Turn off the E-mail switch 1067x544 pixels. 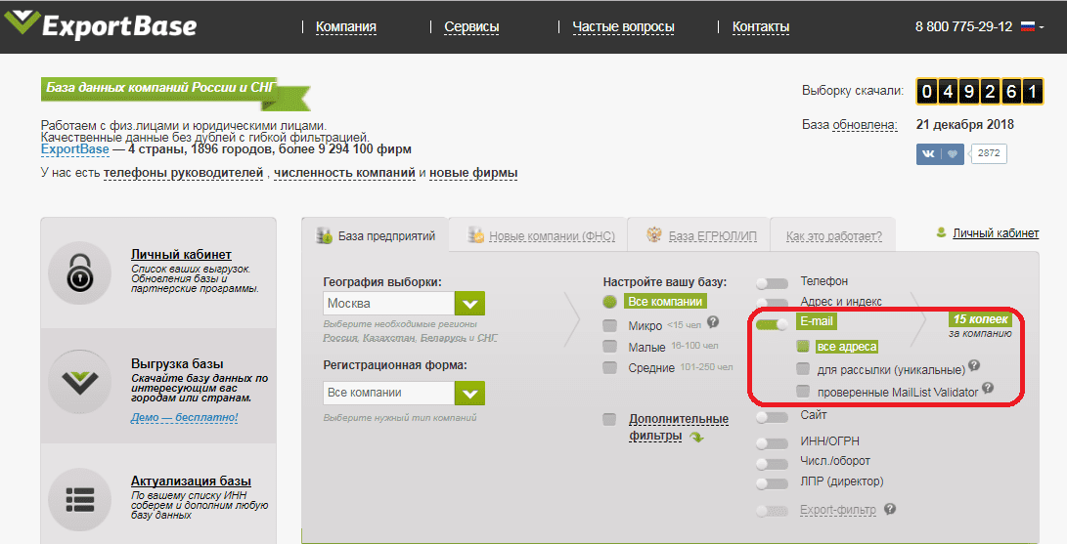(772, 324)
